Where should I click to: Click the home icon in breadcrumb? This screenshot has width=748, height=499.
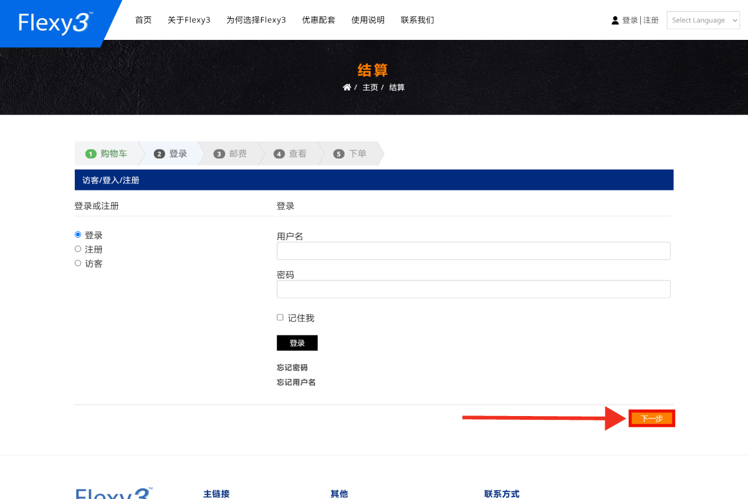click(347, 87)
